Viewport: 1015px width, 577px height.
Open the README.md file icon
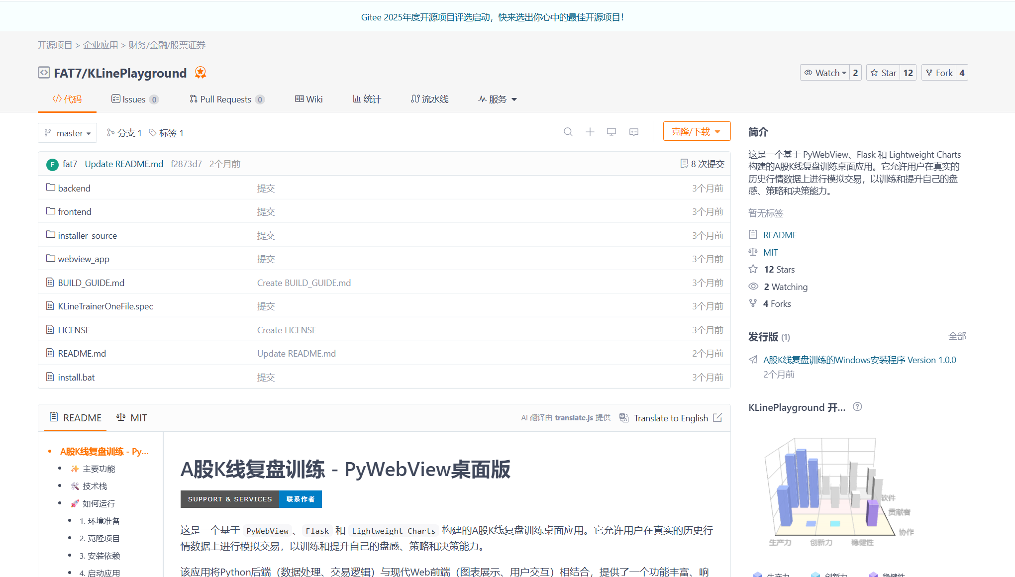coord(50,353)
